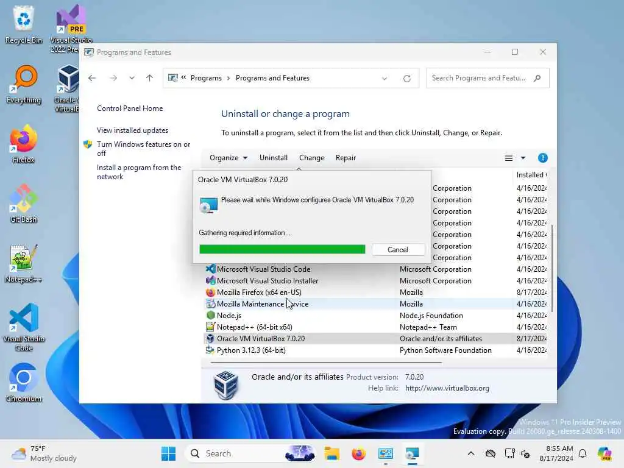Screen dimensions: 624x468
Task: Click the program list horizontal scrollbar
Action: click(327, 363)
